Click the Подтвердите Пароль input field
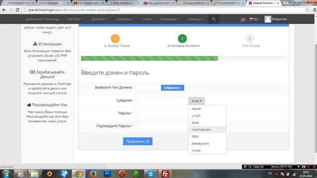317x178 pixels. pyautogui.click(x=163, y=127)
